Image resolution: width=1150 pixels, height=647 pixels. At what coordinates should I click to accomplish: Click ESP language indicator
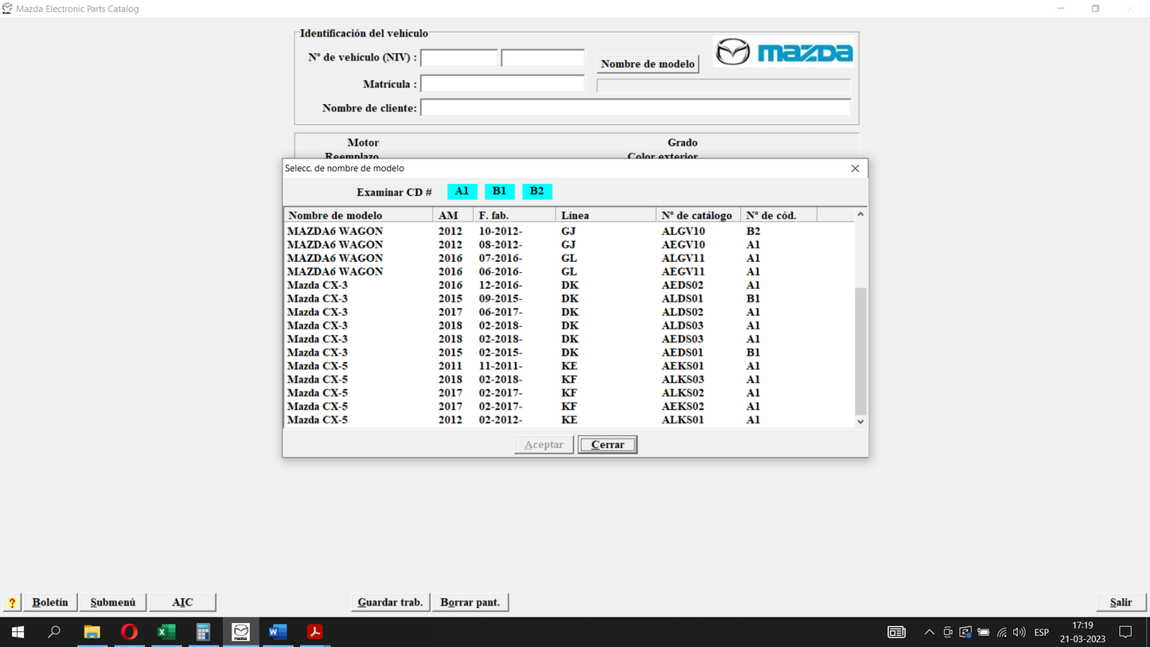pos(1041,632)
